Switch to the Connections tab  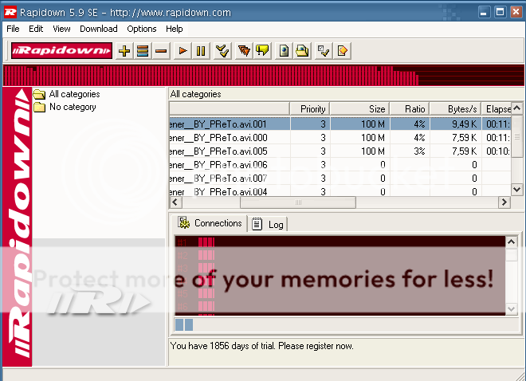point(210,223)
